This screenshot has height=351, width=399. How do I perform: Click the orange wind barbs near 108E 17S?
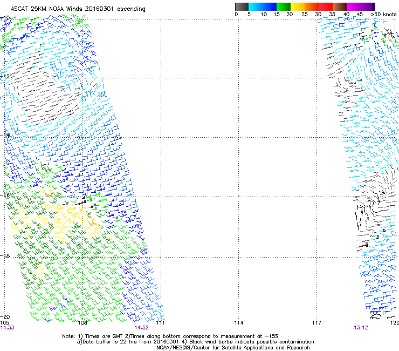(92, 224)
